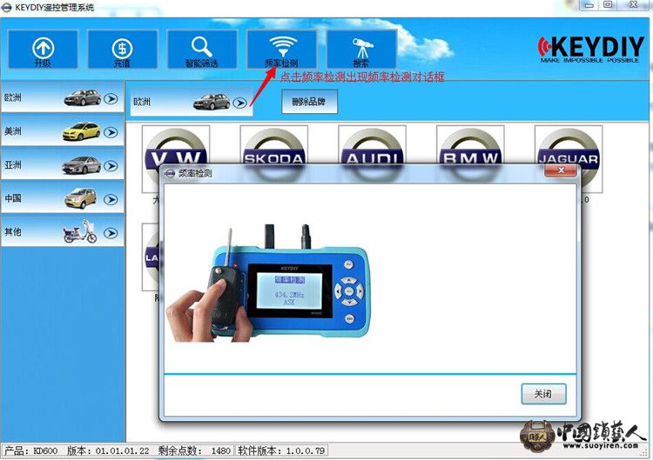Minimize the KEYDIY main window
This screenshot has height=460, width=653.
[x=589, y=5]
